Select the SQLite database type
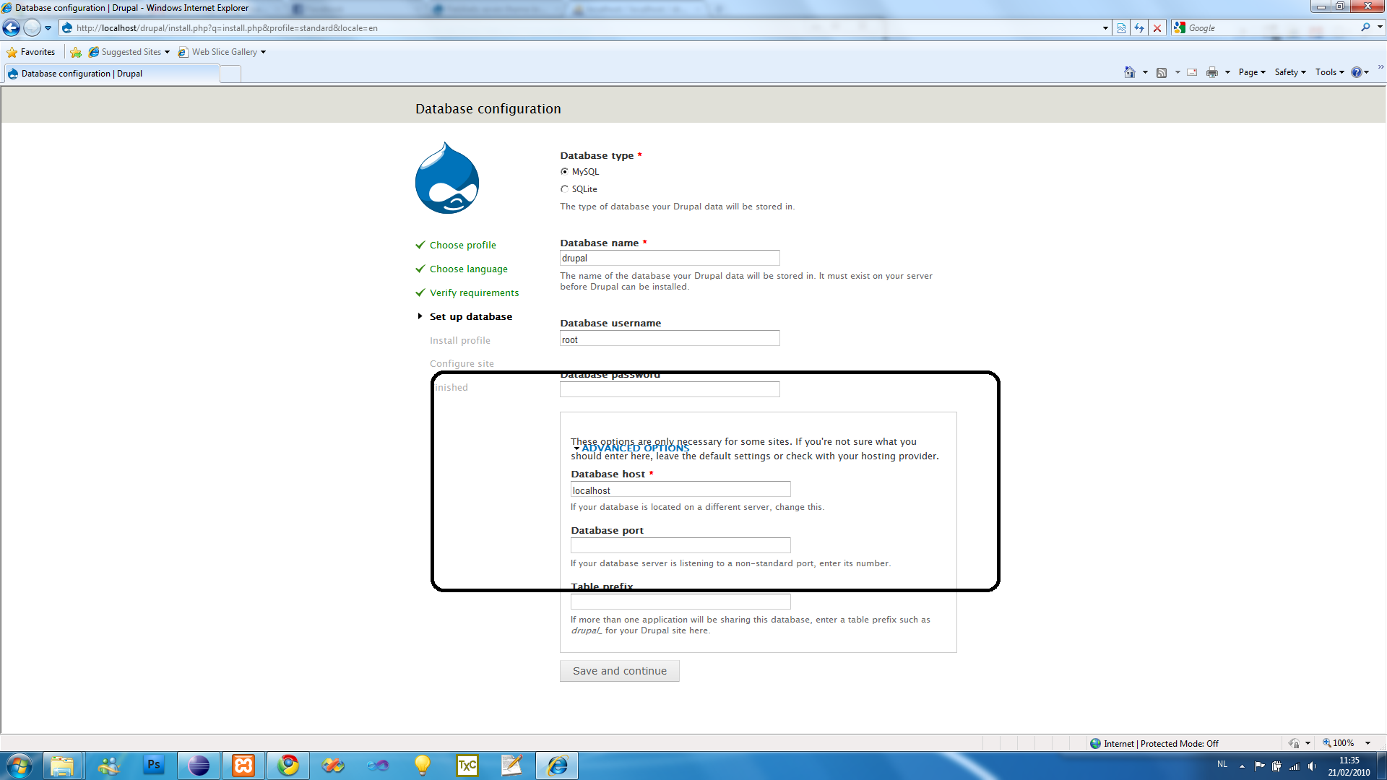The image size is (1387, 780). click(565, 189)
